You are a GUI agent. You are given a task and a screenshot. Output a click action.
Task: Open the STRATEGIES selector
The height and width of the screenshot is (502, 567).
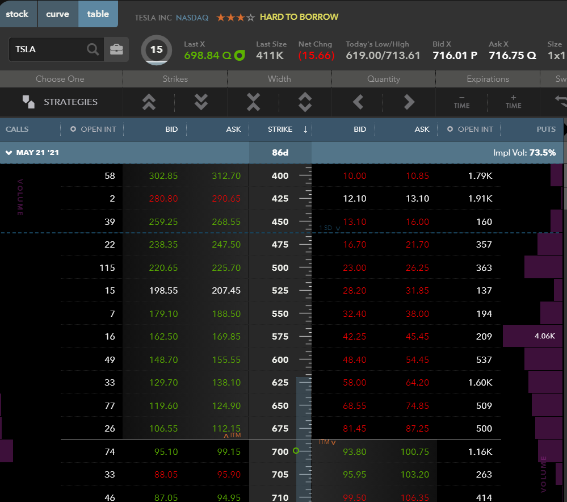[x=60, y=102]
